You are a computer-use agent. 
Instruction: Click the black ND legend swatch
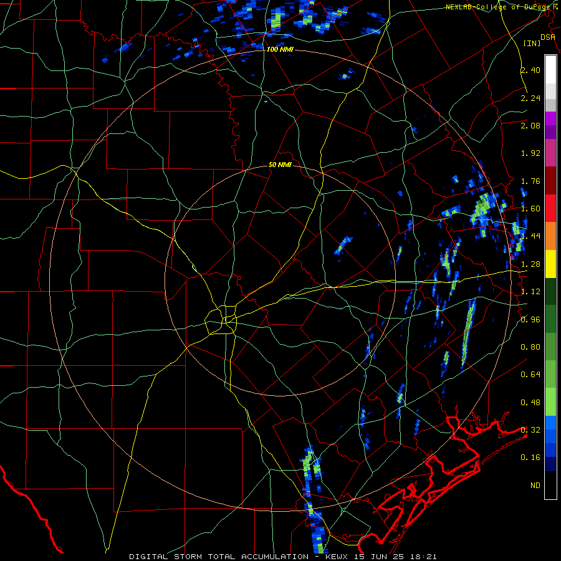550,485
